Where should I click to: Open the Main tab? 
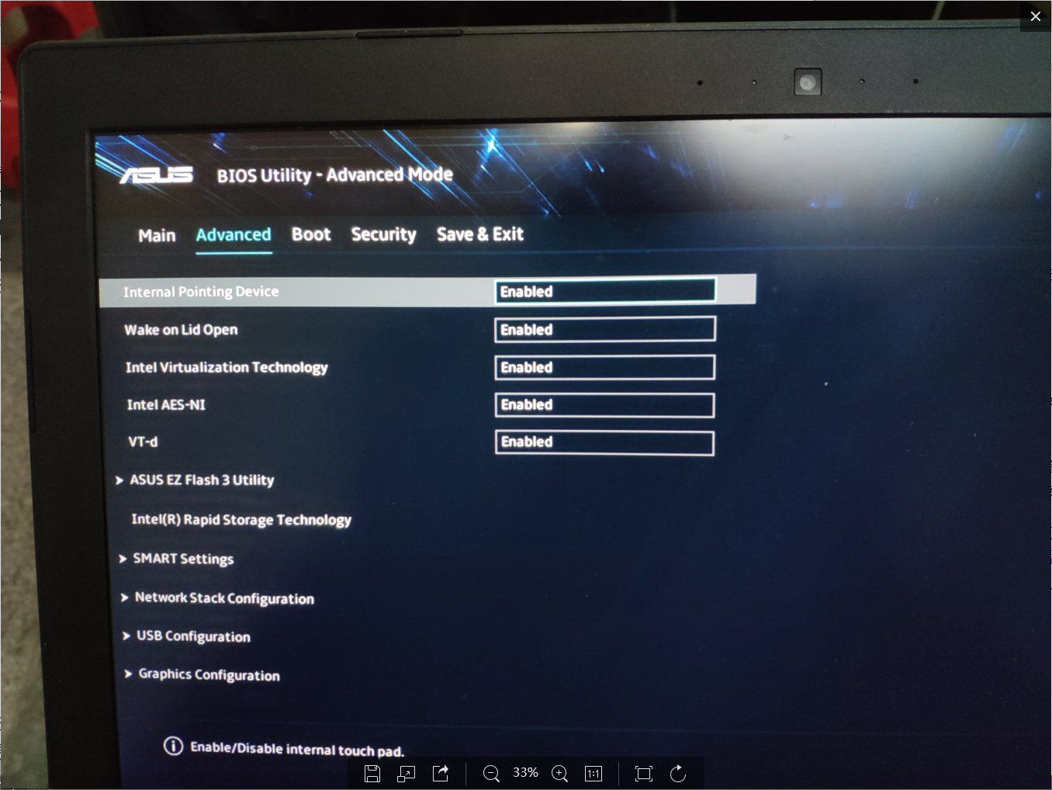[x=157, y=235]
